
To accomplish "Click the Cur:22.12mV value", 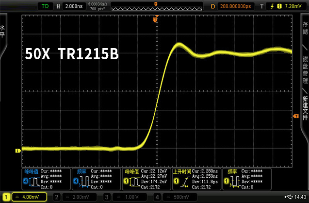I will click(154, 171).
